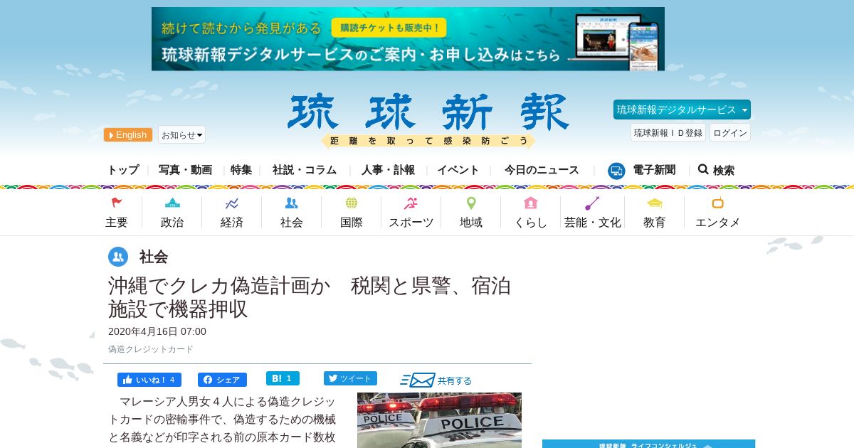This screenshot has width=854, height=448.
Task: Click 社会 article category heading
Action: 154,257
